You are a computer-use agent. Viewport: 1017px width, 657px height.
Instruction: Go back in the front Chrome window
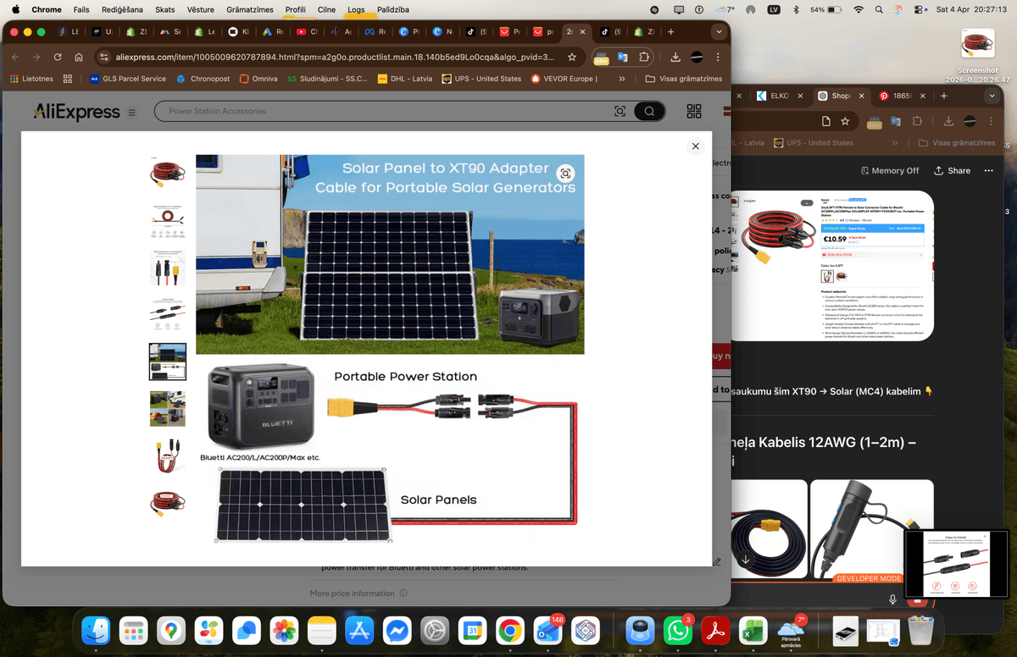click(14, 57)
